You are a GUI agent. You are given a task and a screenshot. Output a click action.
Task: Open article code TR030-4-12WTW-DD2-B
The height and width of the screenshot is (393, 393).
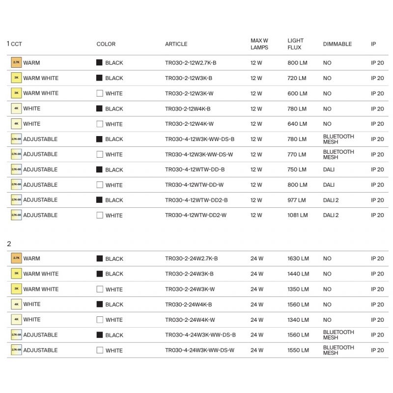tap(196, 200)
